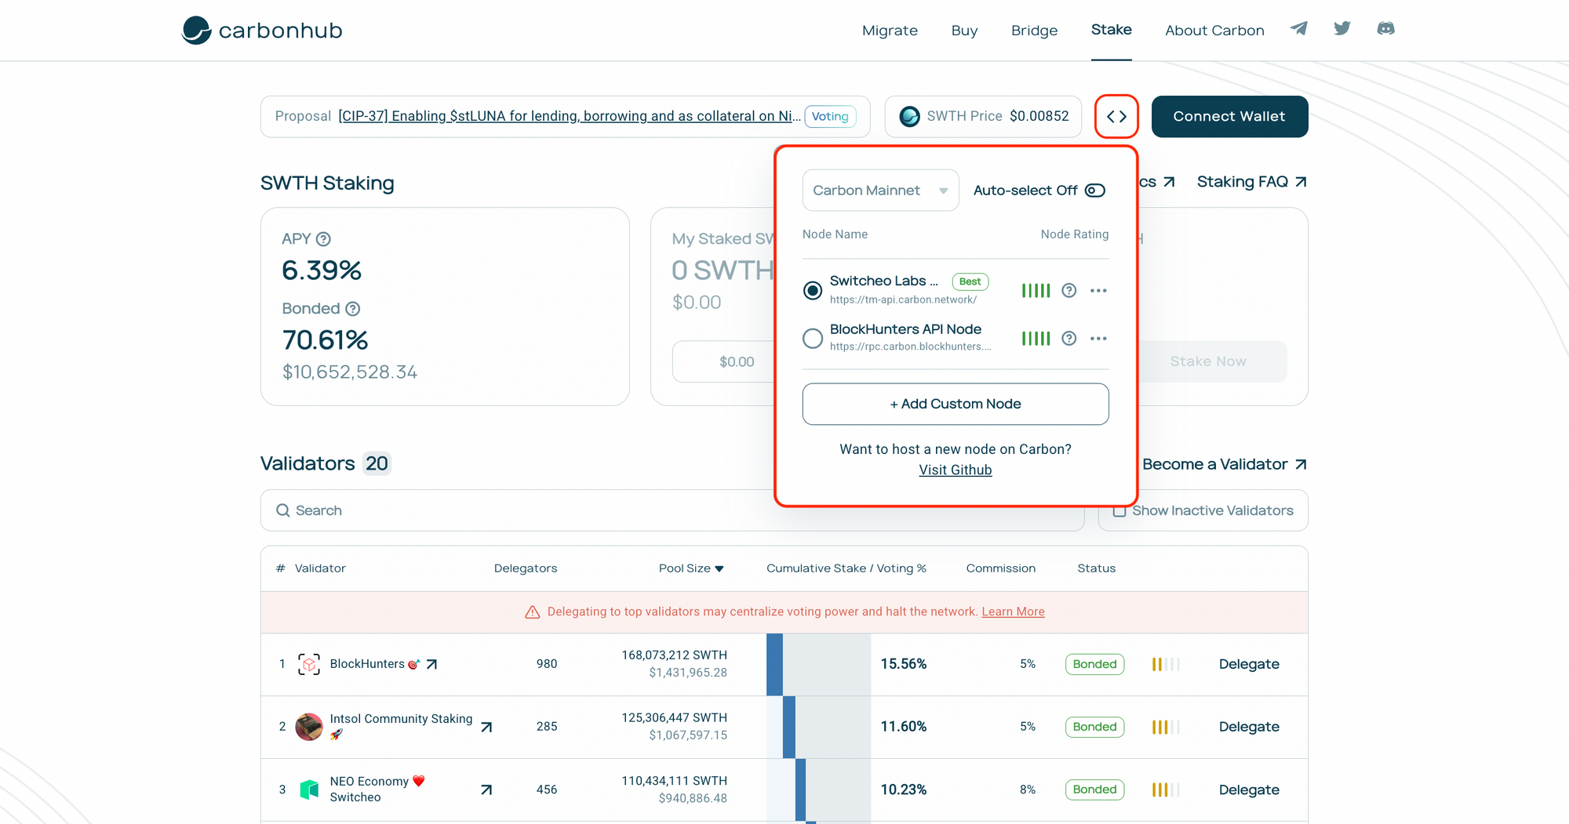Open BlockHunters validator external arrow
Screen dimensions: 1569x824
point(431,664)
